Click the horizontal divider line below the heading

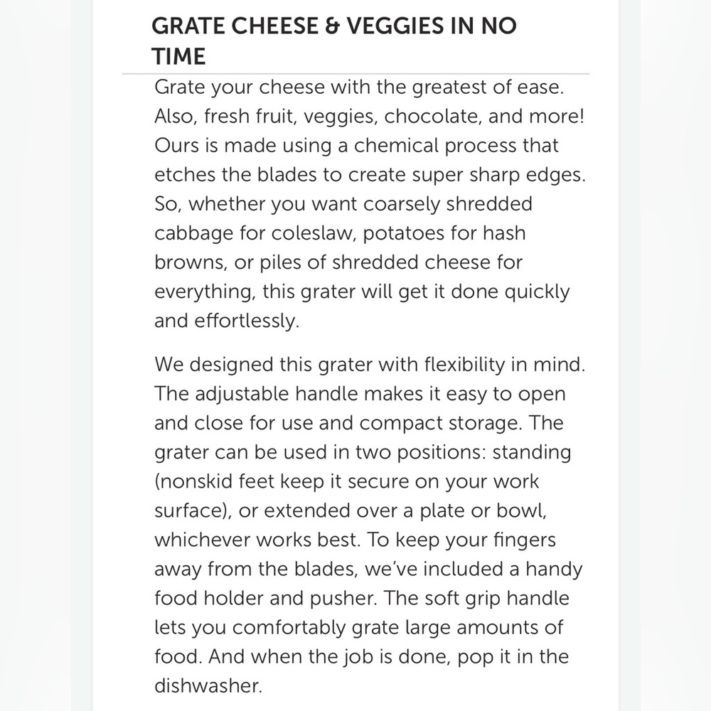coord(355,73)
